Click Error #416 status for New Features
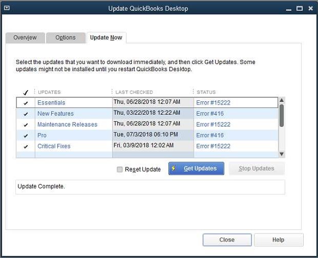The height and width of the screenshot is (258, 318). (x=210, y=114)
